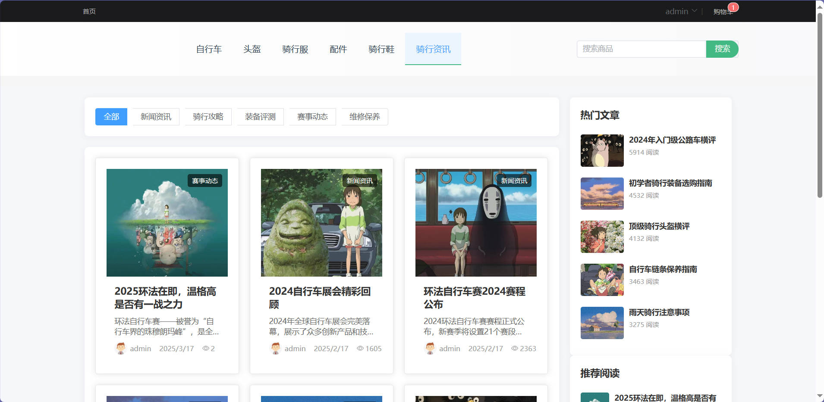Select the 骑行资讯 navigation tab
Image resolution: width=824 pixels, height=402 pixels.
click(433, 49)
